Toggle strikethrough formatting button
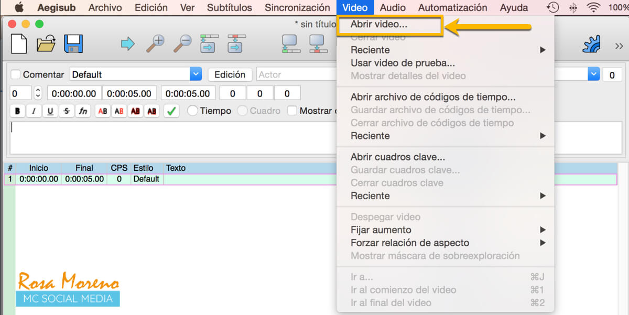This screenshot has width=629, height=315. coord(67,111)
